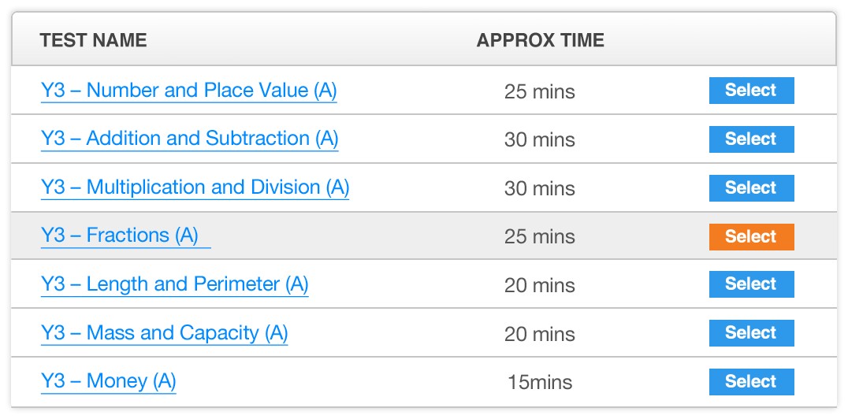Click the TEST NAME column header

(93, 40)
